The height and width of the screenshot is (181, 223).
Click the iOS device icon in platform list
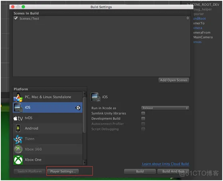(x=18, y=107)
